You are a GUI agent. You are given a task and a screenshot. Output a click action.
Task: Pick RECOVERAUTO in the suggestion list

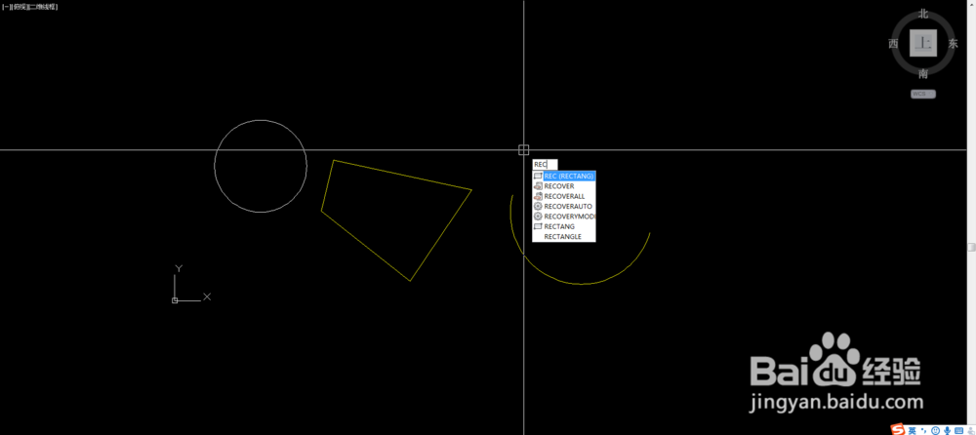point(564,206)
